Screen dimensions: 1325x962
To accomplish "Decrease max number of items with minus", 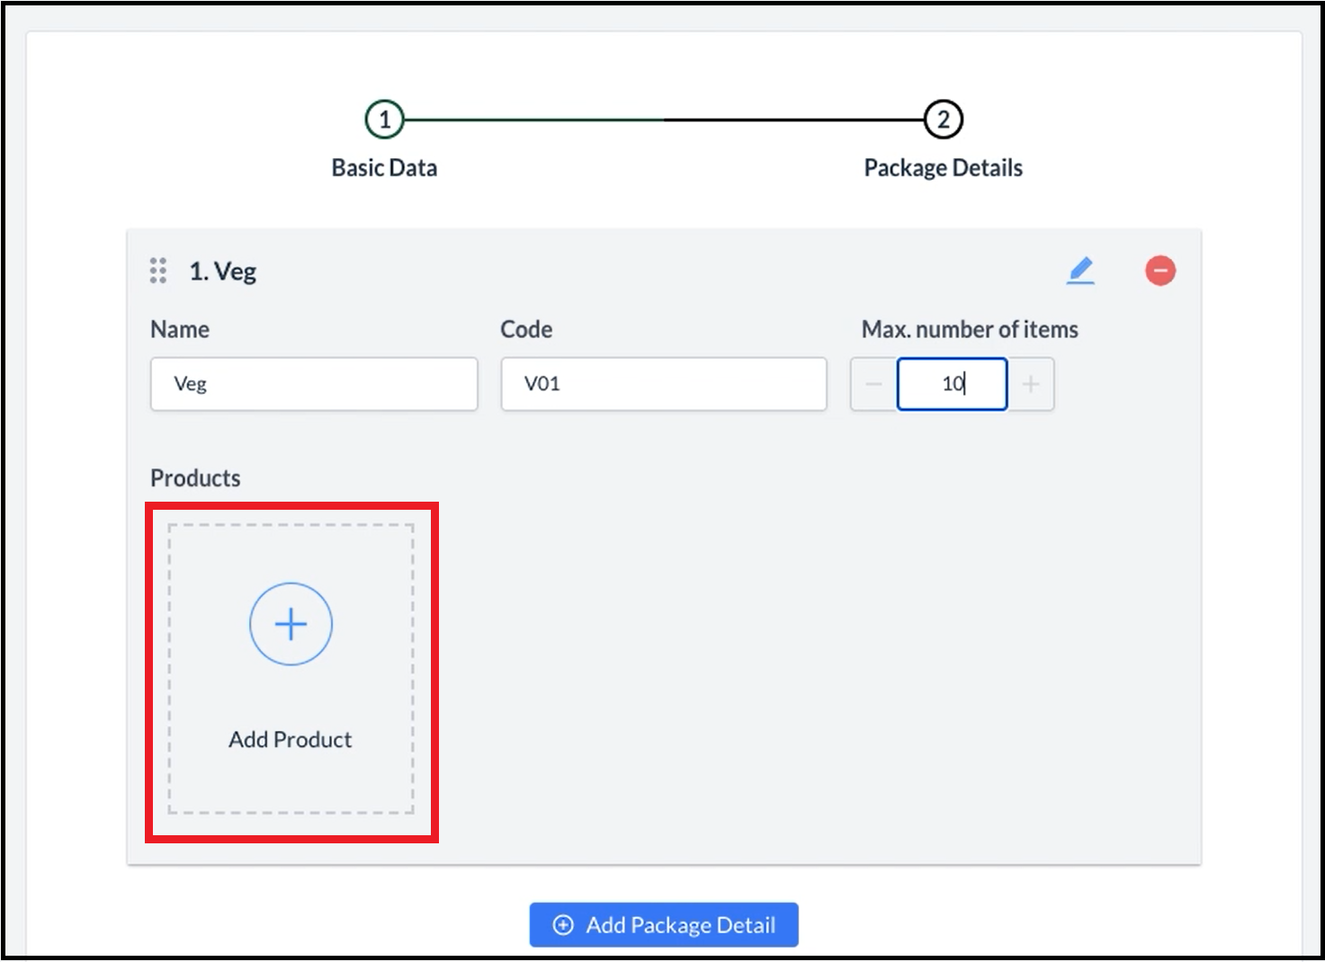I will click(x=873, y=384).
